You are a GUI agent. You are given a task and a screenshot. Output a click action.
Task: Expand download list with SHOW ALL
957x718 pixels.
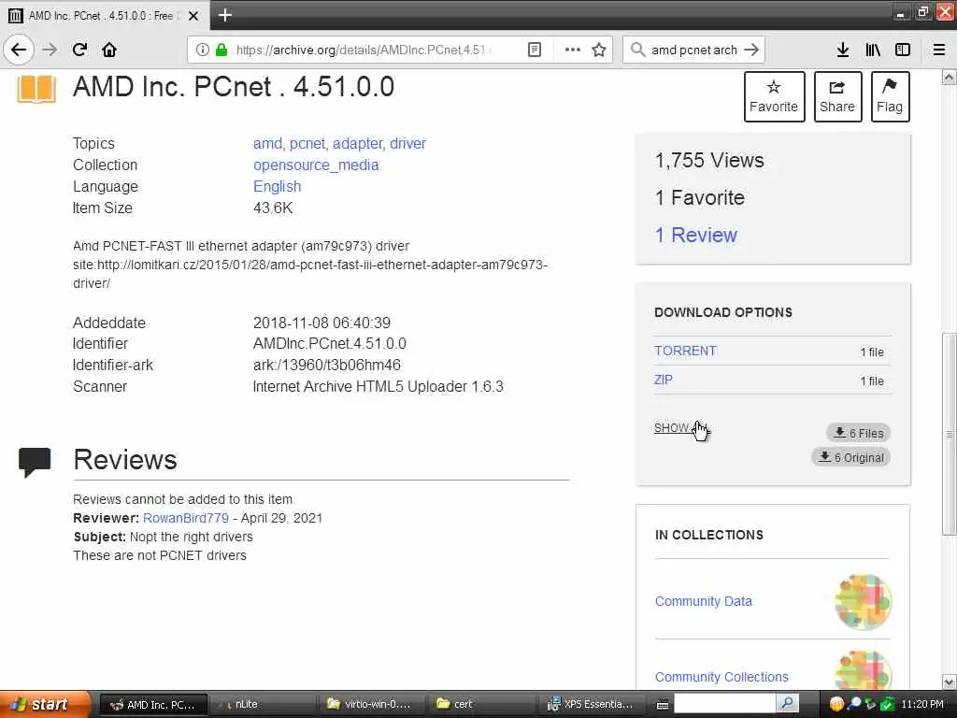pyautogui.click(x=679, y=428)
